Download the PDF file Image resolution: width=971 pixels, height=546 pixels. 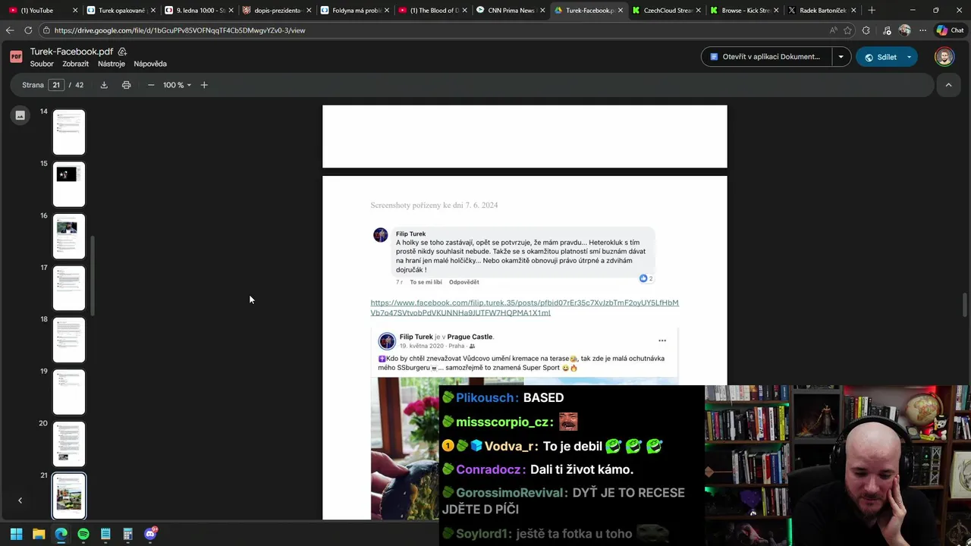(104, 85)
